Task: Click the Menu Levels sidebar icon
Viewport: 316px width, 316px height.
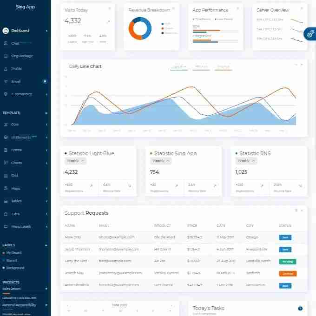Action: pos(6,226)
